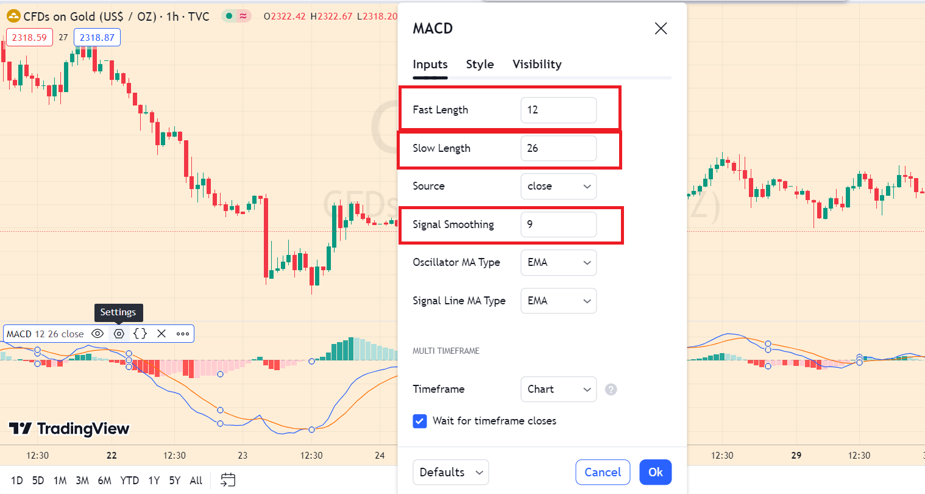Open MACD more options three-dots icon
Screen dimensions: 925x494
183,334
